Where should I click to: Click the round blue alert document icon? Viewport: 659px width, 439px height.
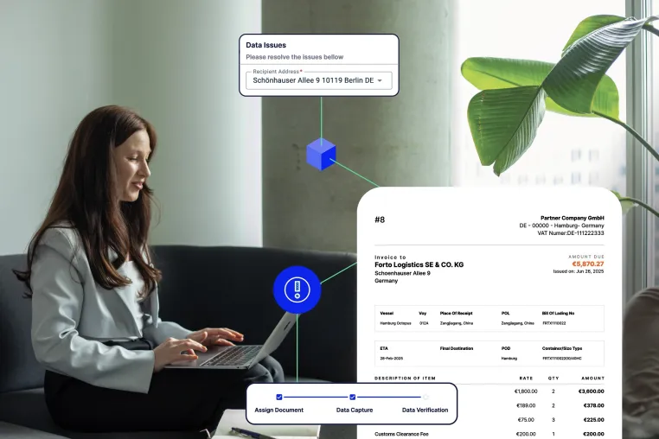click(298, 289)
